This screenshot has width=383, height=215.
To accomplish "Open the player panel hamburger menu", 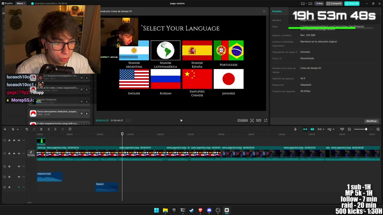I will pos(264,11).
